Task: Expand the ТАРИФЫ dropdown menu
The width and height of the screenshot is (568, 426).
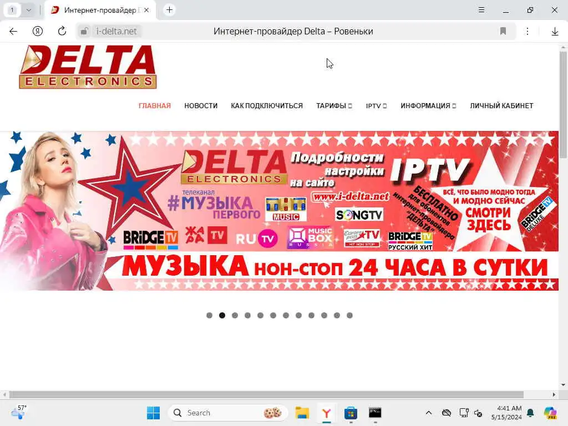Action: (x=334, y=106)
